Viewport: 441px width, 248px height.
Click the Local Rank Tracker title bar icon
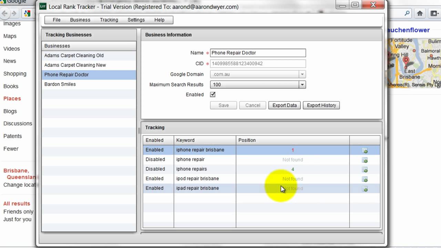(x=43, y=6)
